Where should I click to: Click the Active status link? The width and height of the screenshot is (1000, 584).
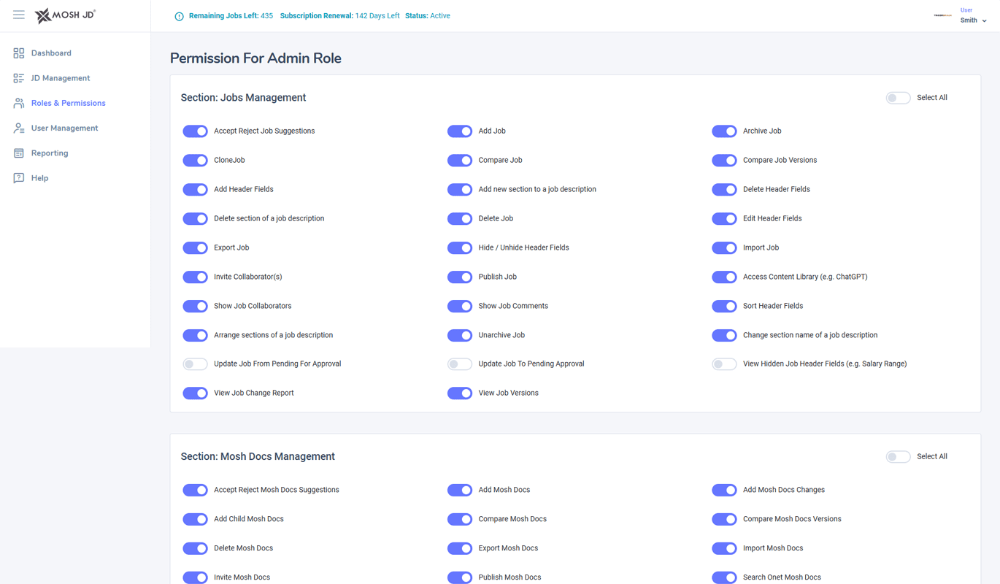pos(442,15)
